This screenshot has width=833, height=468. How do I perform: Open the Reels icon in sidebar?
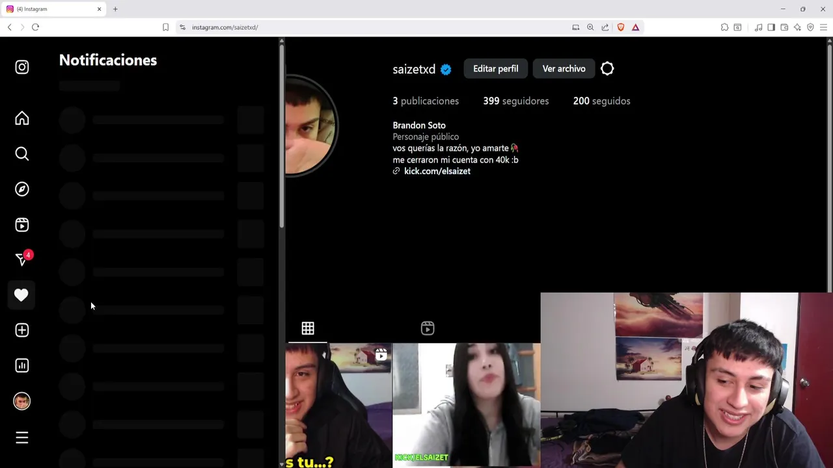tap(22, 224)
